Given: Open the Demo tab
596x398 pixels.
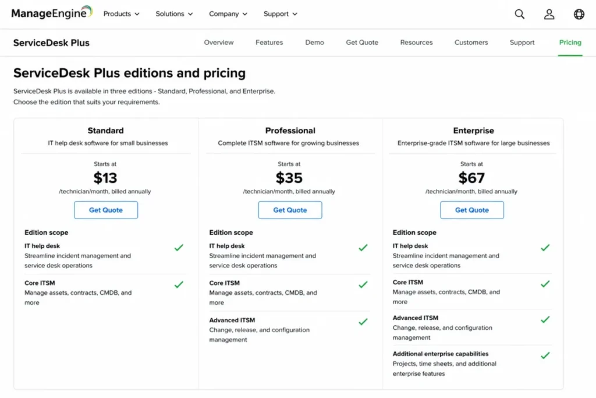Looking at the screenshot, I should point(314,42).
